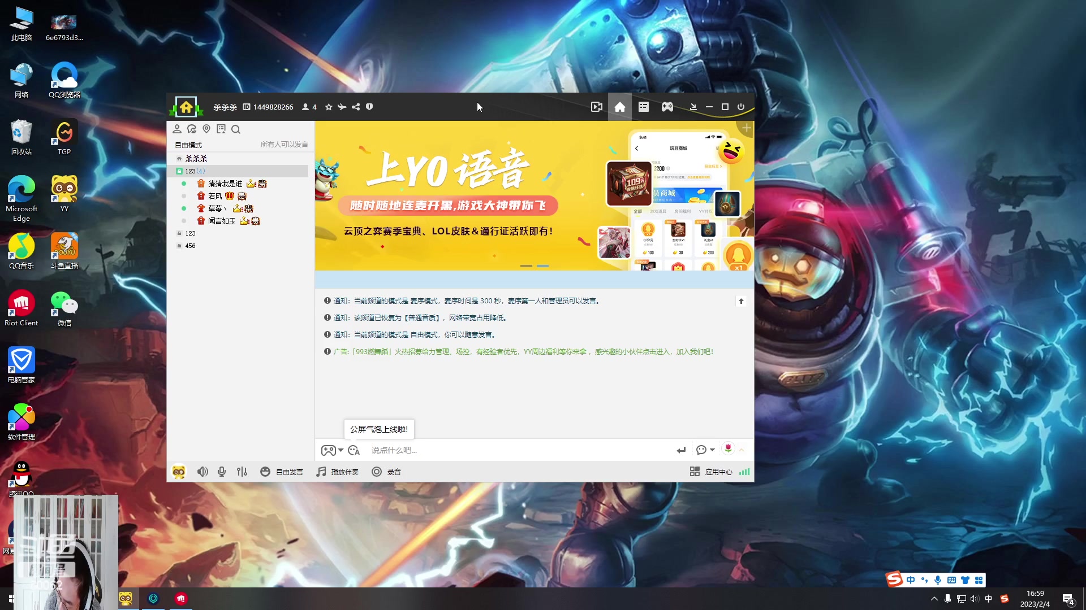Screen dimensions: 1086x610
Task: Switch to the home tab icon
Action: pos(620,107)
